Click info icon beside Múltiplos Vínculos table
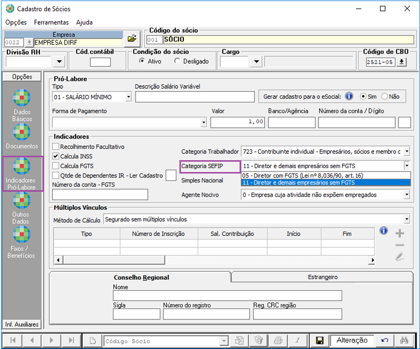Screen dimensions: 420x349 click(x=384, y=231)
